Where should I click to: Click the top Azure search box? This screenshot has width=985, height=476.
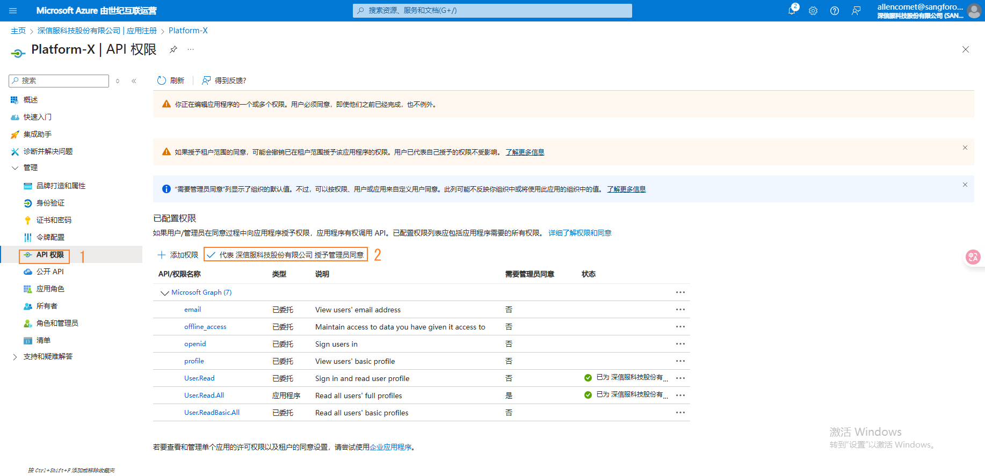click(x=492, y=11)
